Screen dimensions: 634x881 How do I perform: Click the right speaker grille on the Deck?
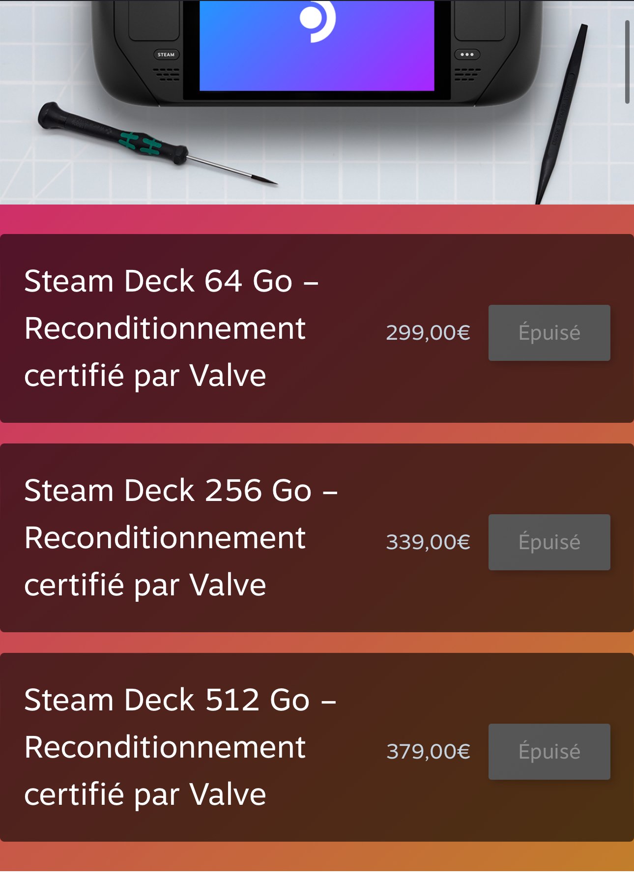tap(467, 74)
